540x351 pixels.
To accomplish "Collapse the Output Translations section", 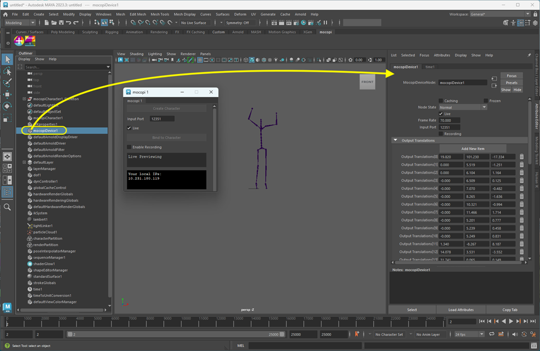I will click(x=395, y=141).
